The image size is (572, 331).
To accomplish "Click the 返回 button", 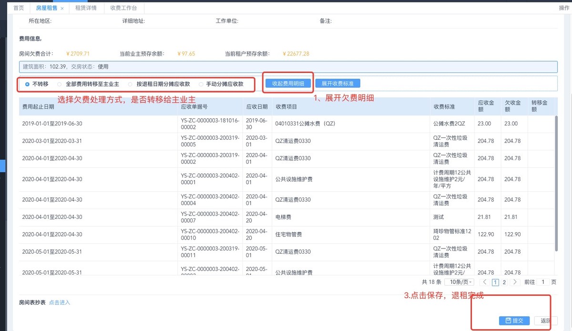I will pos(546,321).
